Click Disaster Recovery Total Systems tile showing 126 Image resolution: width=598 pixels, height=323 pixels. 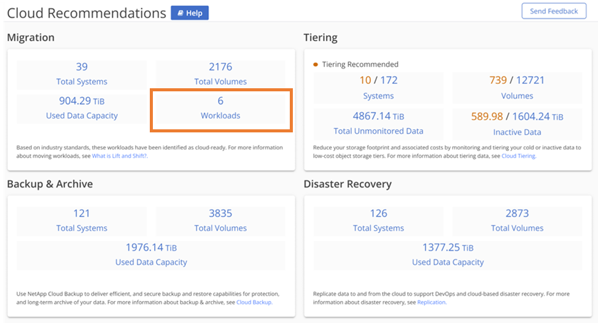[x=379, y=220]
